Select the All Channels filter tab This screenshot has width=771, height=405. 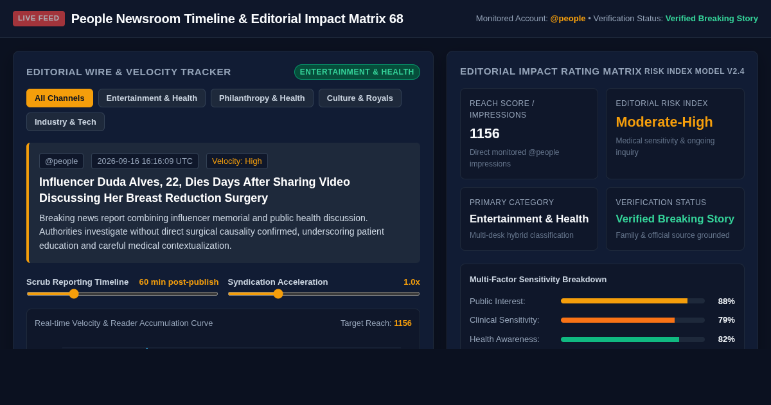click(60, 98)
